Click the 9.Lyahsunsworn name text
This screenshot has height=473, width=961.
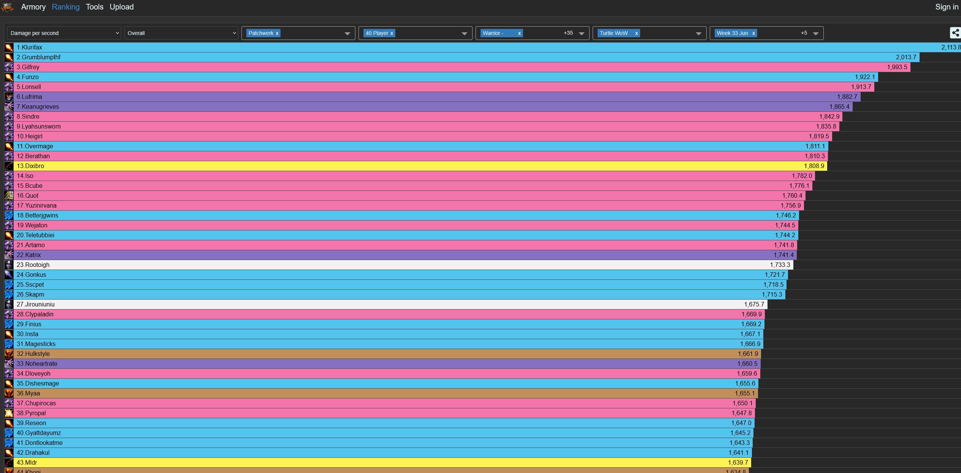pos(38,127)
